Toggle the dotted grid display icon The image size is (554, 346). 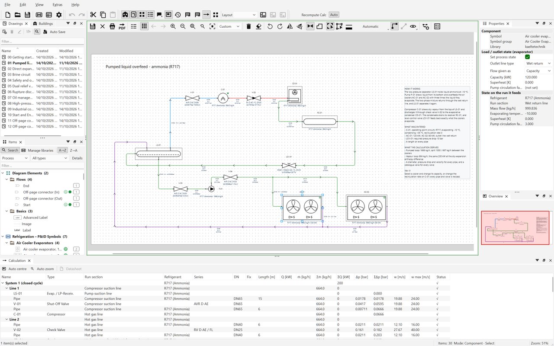(144, 26)
